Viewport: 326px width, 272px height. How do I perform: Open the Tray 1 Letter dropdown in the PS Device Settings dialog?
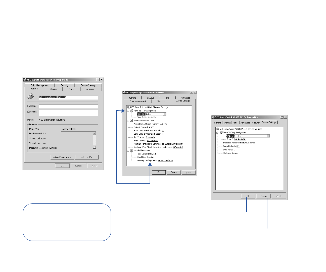point(165,114)
